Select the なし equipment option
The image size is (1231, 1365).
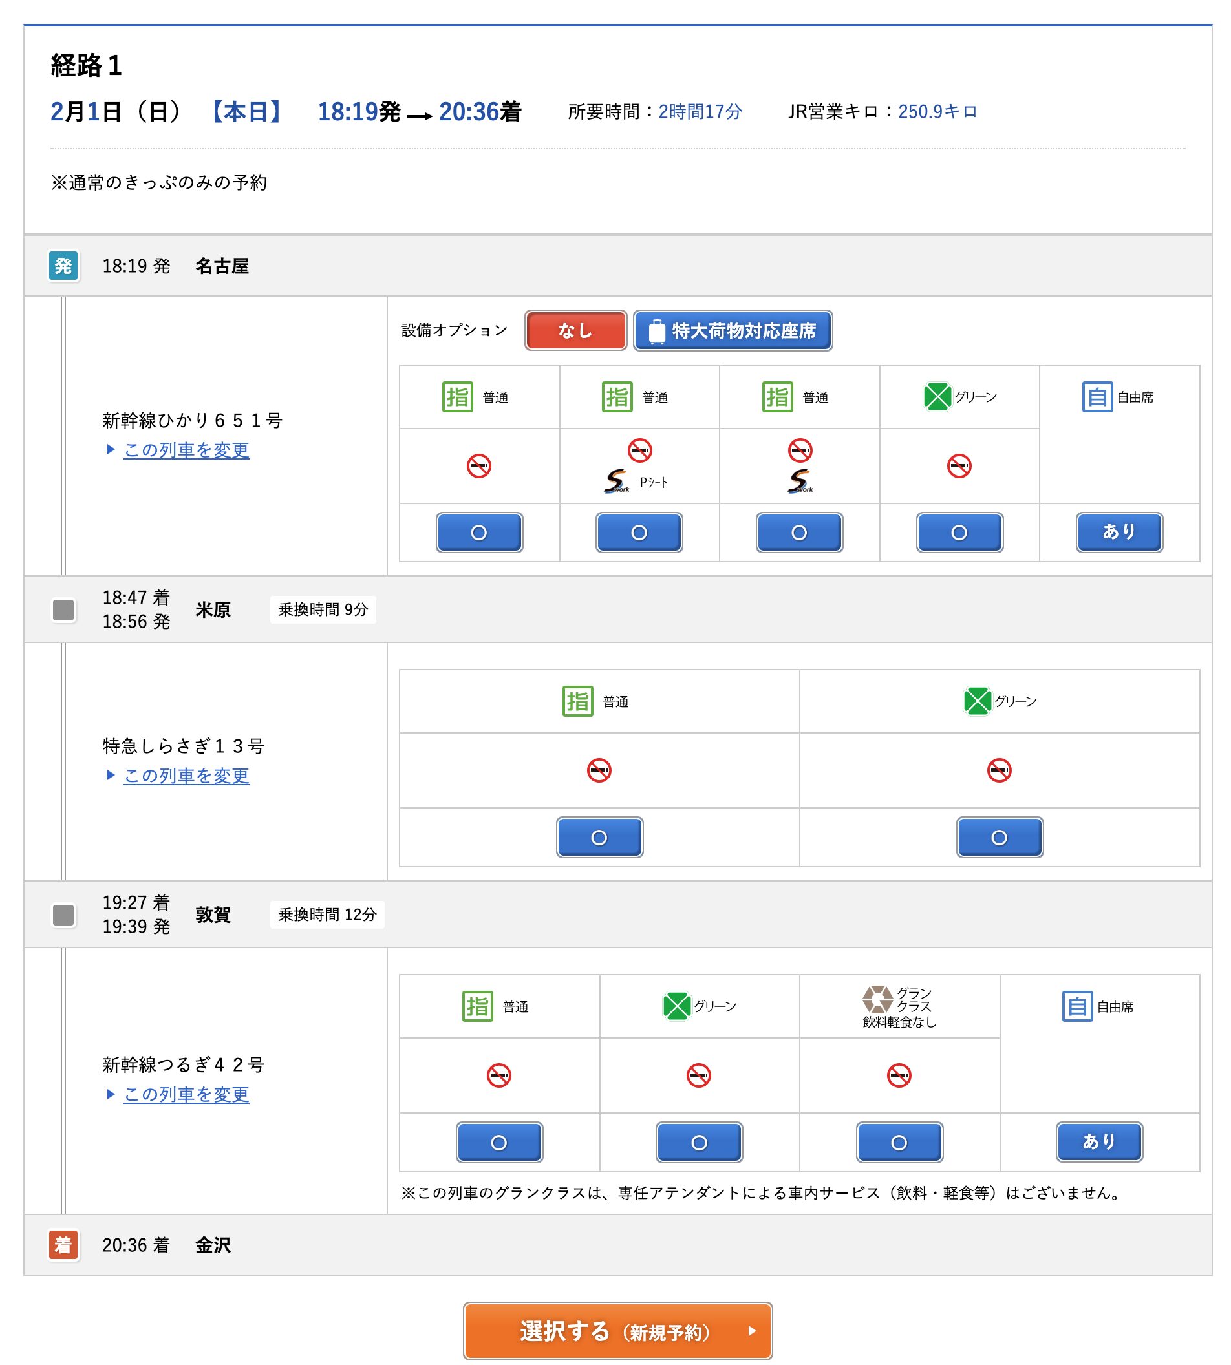tap(575, 331)
